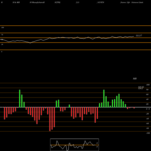
Task: Click the MR axis label 20
Action: point(147,104)
